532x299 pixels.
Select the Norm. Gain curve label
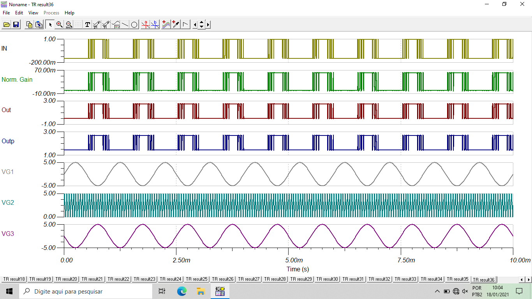[x=17, y=79]
